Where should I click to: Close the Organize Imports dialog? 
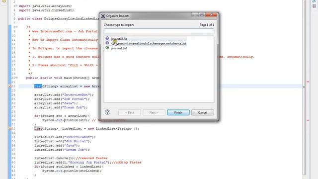pyautogui.click(x=211, y=15)
